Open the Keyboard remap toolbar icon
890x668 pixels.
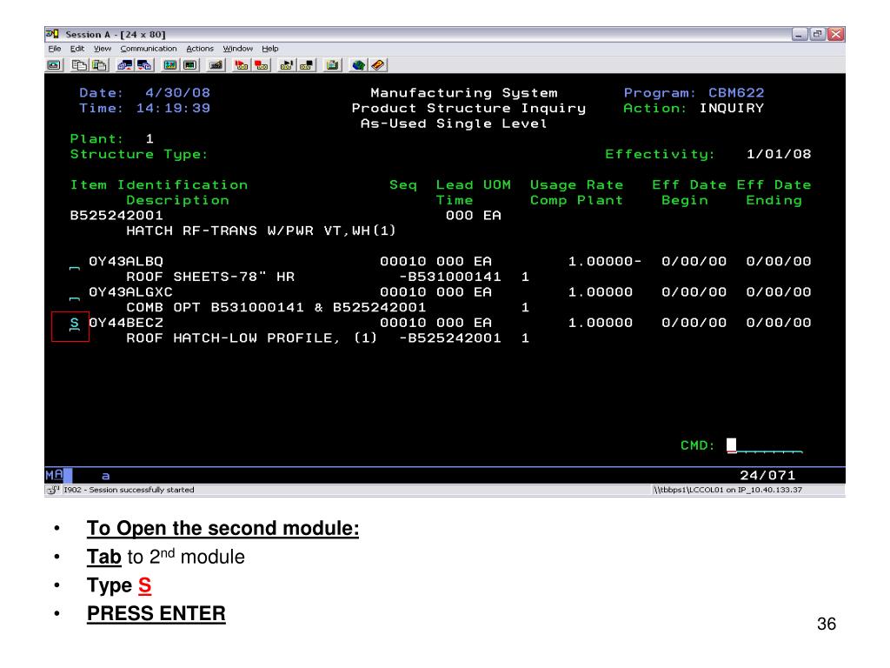coord(216,65)
